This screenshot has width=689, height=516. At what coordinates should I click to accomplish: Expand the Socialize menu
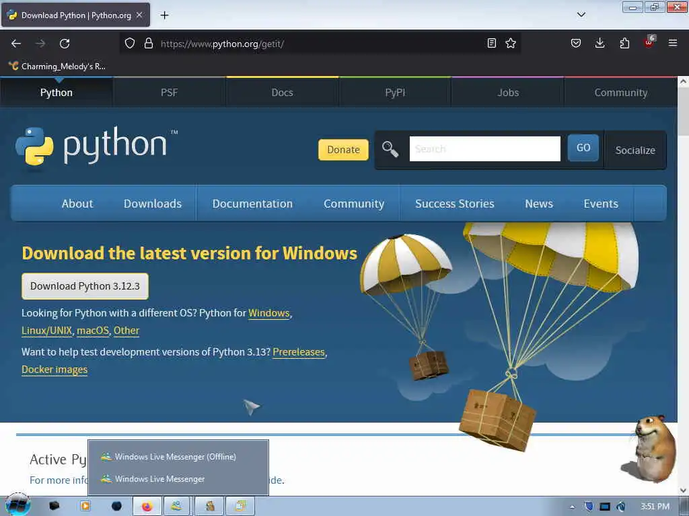click(x=635, y=150)
